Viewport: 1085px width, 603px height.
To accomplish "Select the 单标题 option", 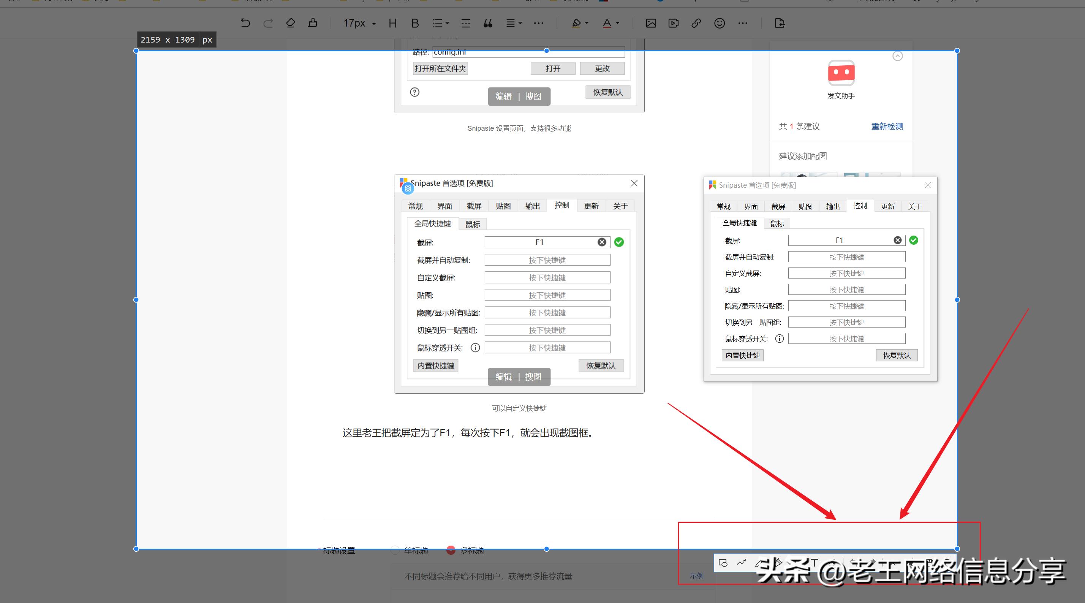I will (x=395, y=550).
